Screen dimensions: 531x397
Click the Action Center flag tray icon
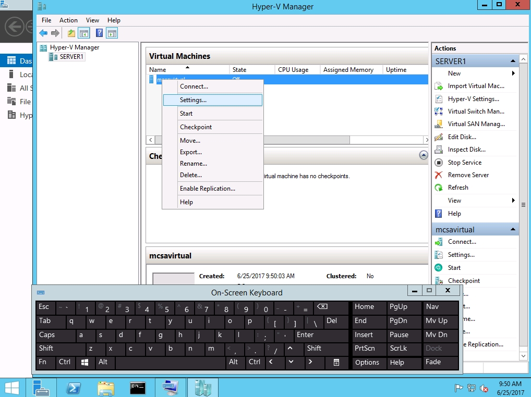coord(459,388)
